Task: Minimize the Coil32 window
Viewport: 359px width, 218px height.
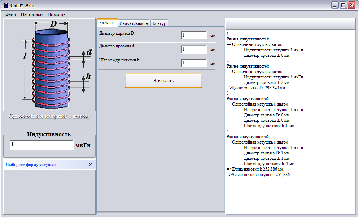Action: [335, 5]
